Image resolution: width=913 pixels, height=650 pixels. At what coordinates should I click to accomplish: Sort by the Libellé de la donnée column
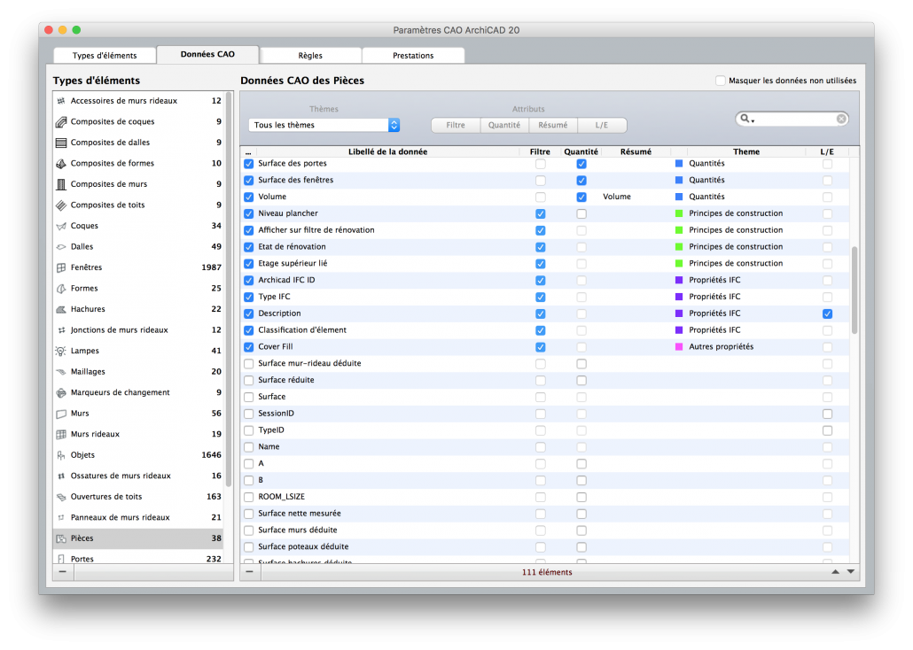tap(387, 152)
